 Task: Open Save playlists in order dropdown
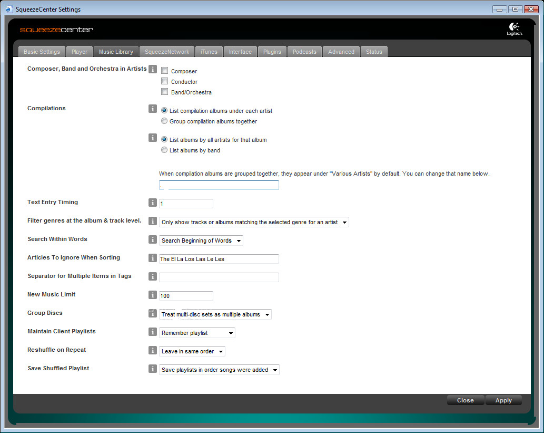[x=219, y=370]
